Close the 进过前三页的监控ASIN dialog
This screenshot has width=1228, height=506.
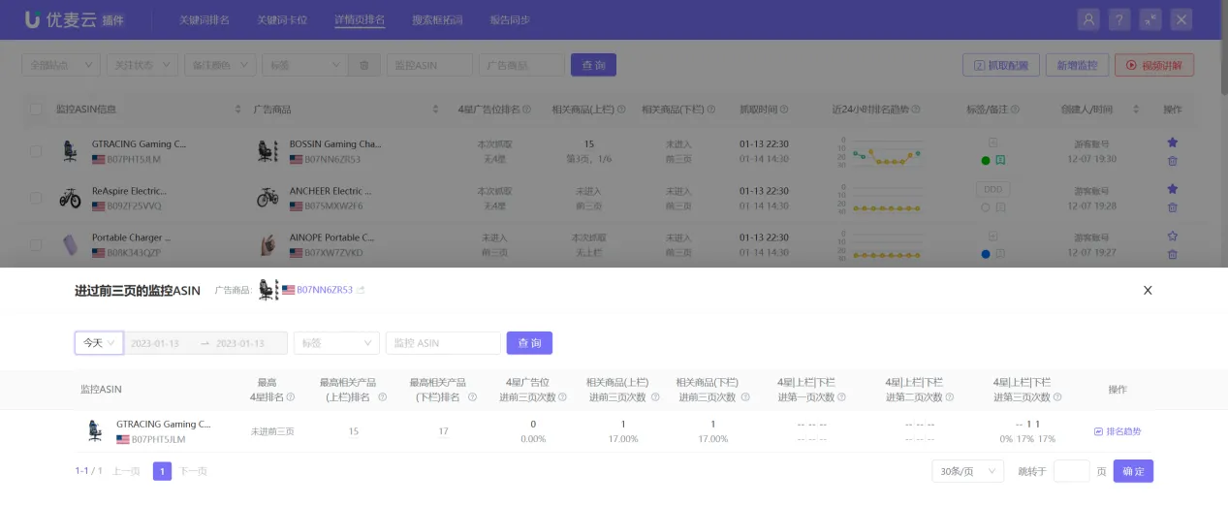pos(1148,290)
